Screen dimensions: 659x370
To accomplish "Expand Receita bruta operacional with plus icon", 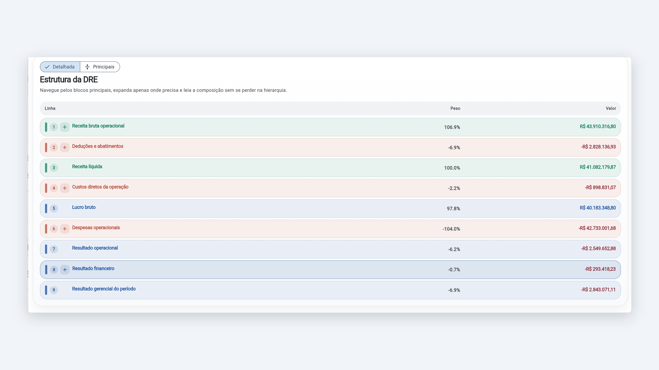I will coord(65,127).
